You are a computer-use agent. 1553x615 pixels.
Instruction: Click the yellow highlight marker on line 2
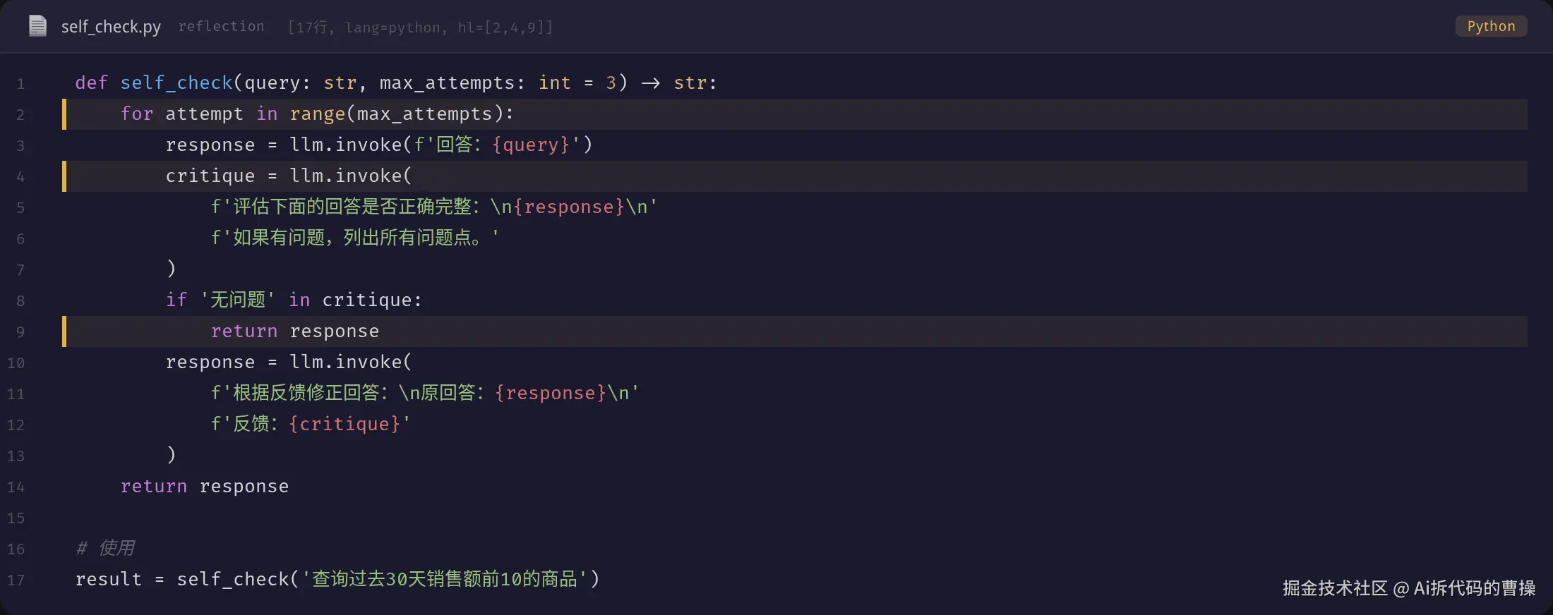pos(64,114)
